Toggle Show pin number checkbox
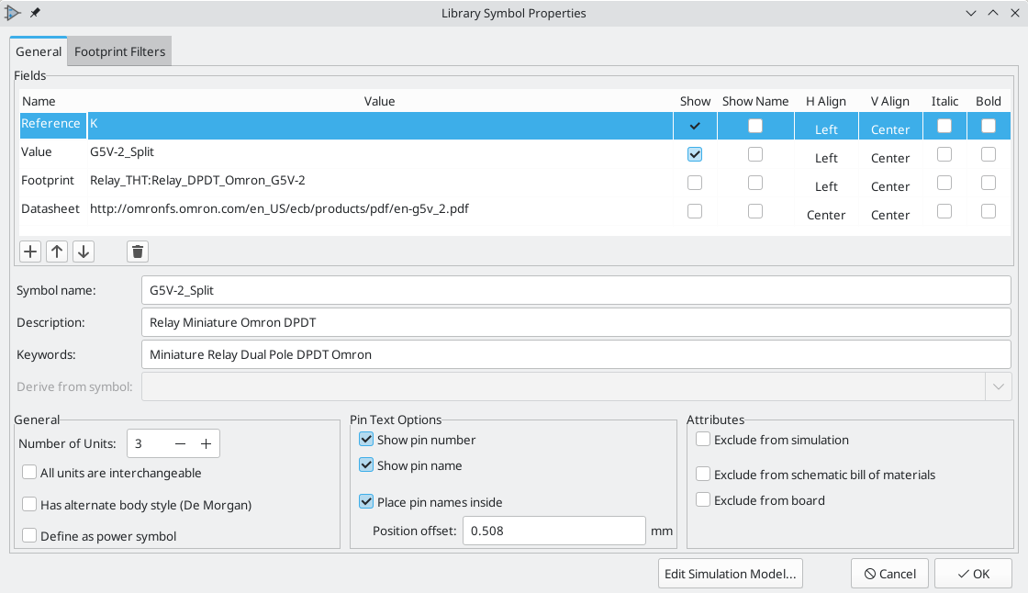The height and width of the screenshot is (593, 1028). click(x=366, y=440)
